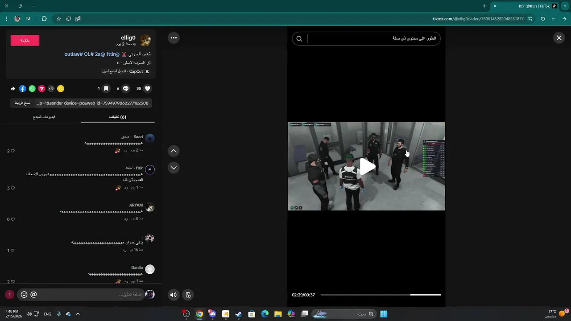Show hidden system tray icons chevron
The image size is (571, 321).
(x=78, y=314)
